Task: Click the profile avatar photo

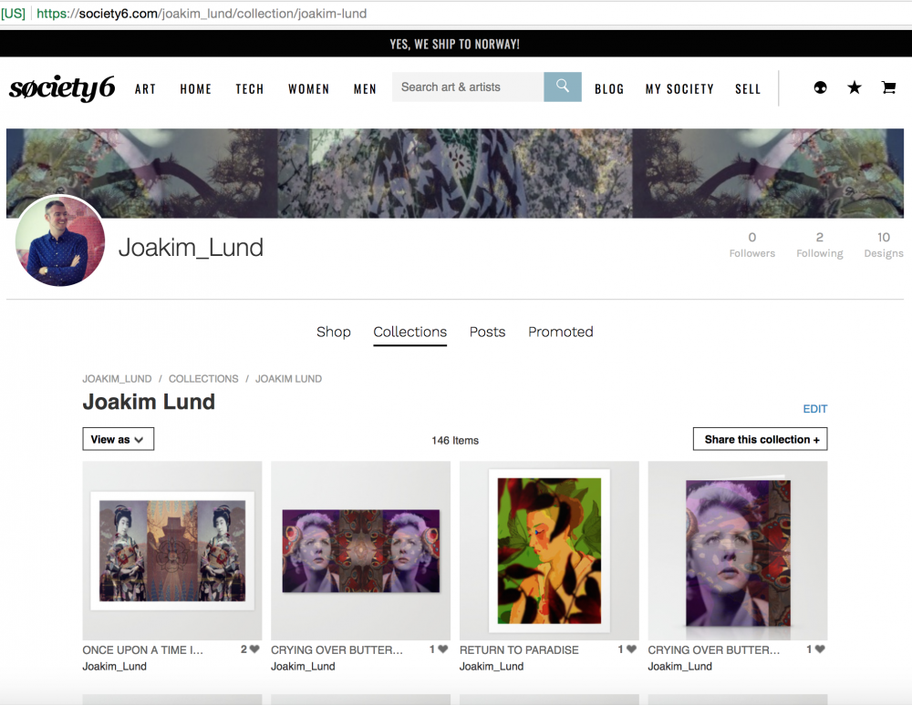Action: pyautogui.click(x=60, y=240)
